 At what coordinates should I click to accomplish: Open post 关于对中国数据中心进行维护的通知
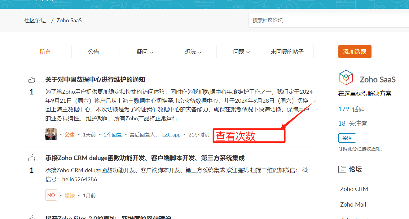(x=95, y=79)
